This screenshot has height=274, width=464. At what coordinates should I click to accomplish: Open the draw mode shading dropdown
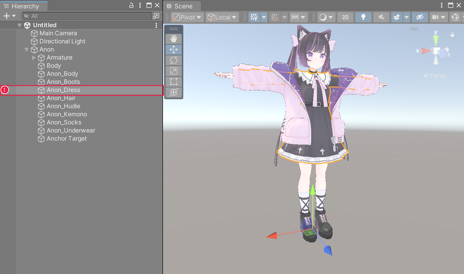click(x=327, y=17)
